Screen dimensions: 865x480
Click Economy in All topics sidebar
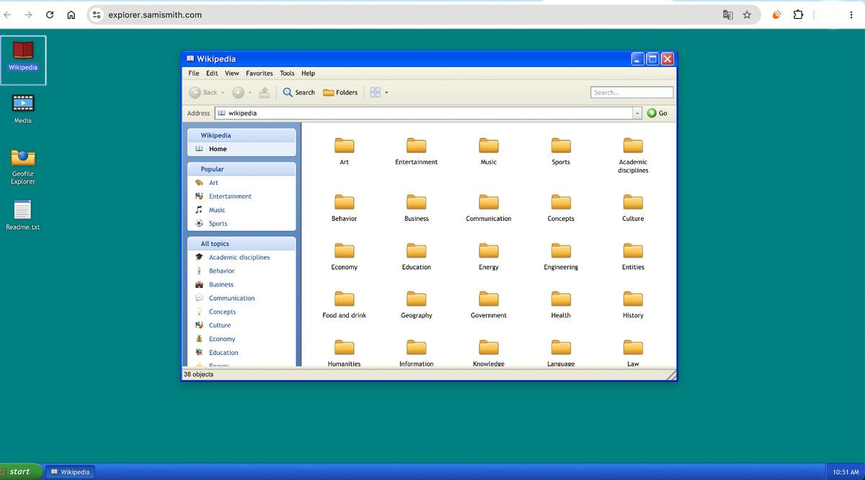[x=222, y=340]
